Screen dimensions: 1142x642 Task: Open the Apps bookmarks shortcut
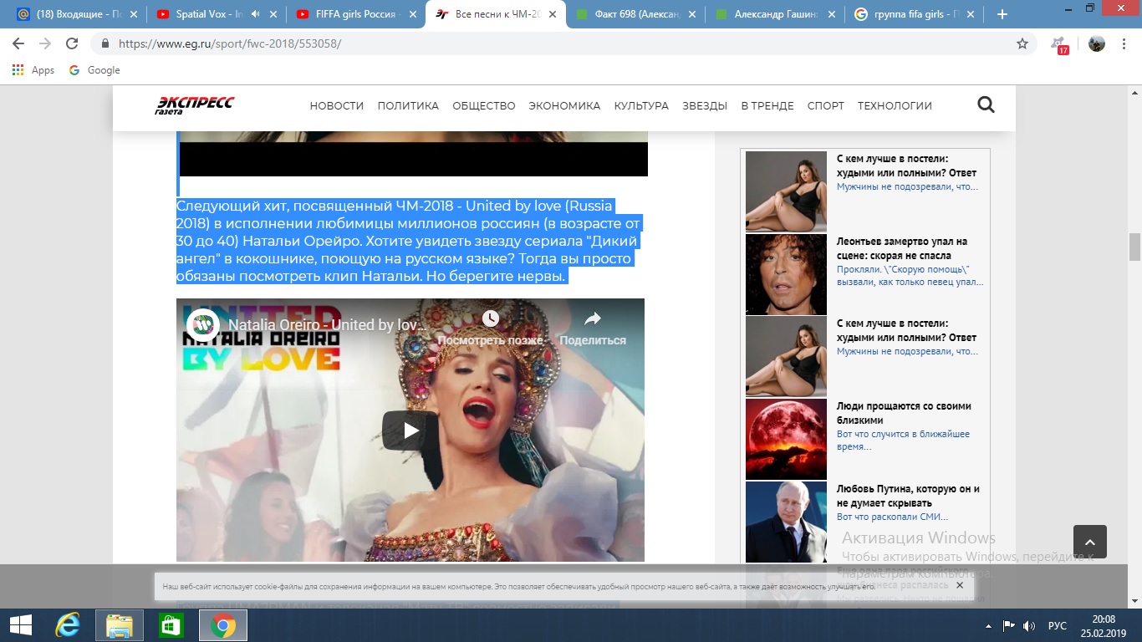point(33,70)
